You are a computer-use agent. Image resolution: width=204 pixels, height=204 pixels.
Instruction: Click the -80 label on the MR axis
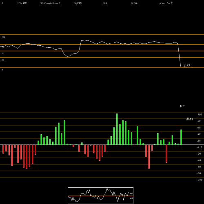point(199,173)
